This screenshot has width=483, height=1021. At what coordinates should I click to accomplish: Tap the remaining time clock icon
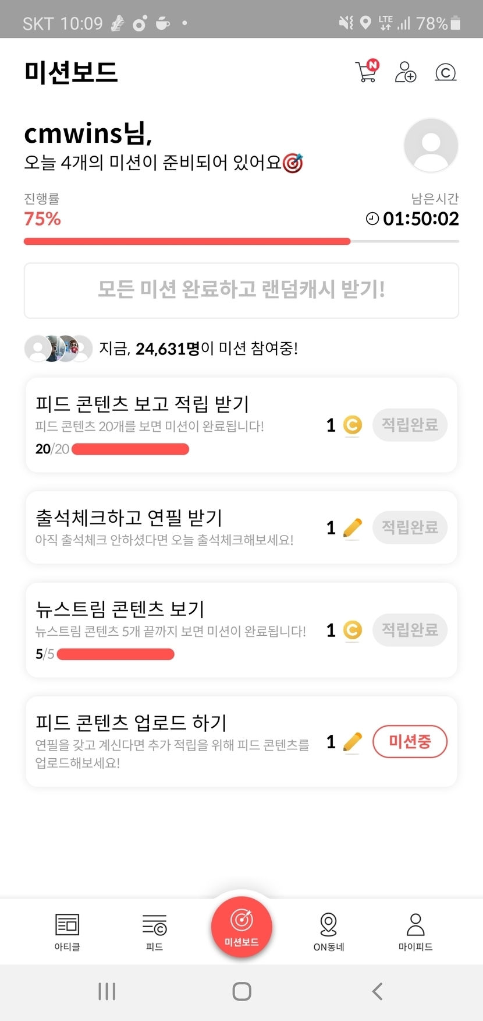point(372,219)
